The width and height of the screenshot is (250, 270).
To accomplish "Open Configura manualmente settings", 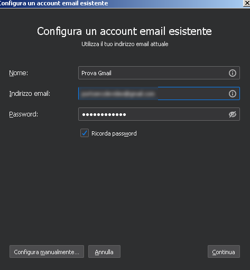I will tap(47, 251).
